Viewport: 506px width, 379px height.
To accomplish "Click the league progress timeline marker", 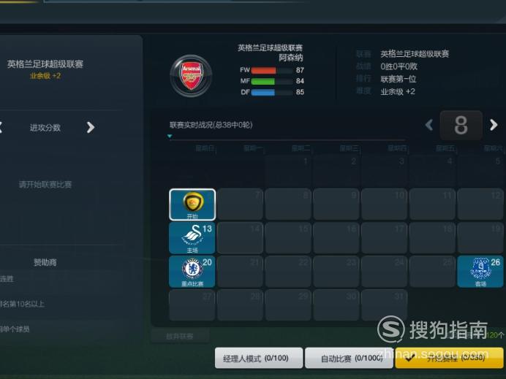I will pyautogui.click(x=170, y=137).
